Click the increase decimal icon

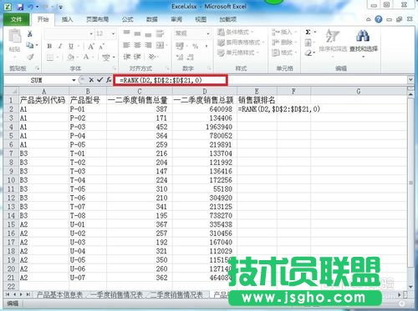180,58
